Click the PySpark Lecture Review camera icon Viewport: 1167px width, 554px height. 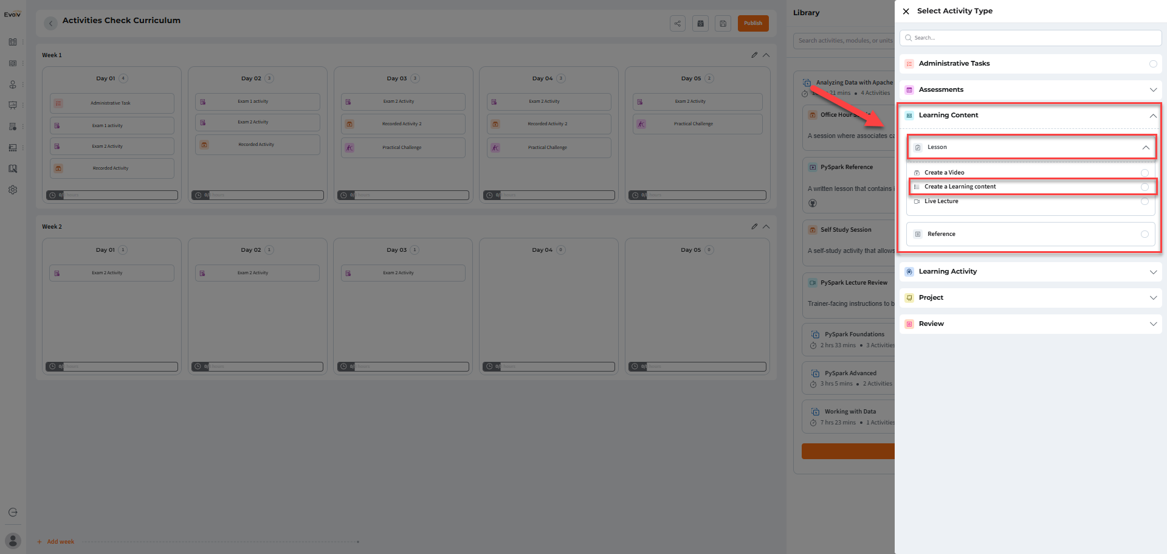813,283
